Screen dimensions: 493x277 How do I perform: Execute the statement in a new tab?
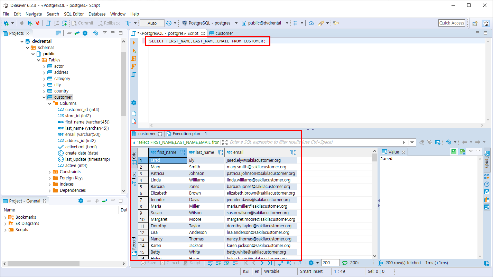tap(134, 51)
